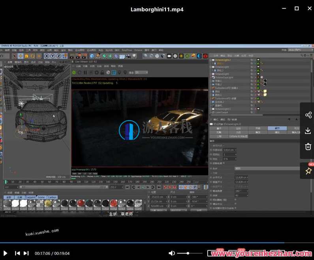
Task: Click the Octane Live Viewer green gear icon
Action: [73, 72]
